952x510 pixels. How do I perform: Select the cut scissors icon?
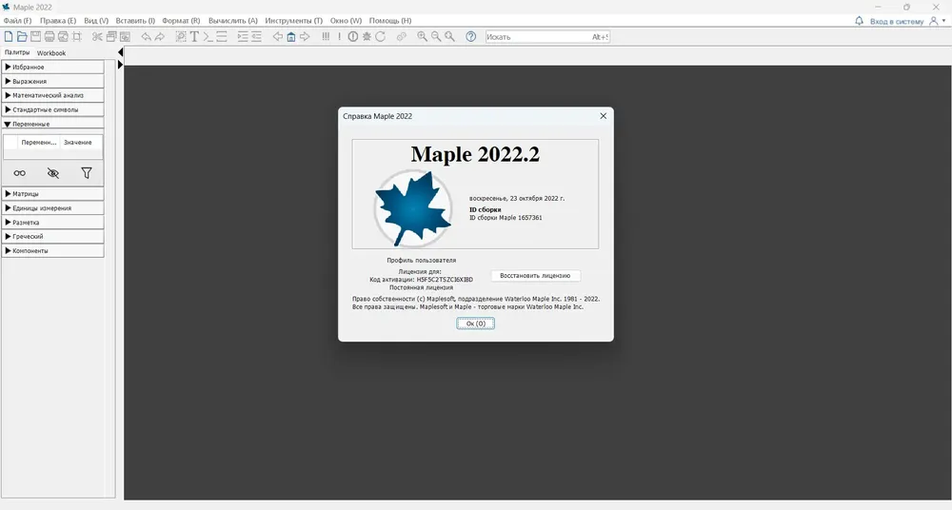click(x=97, y=36)
